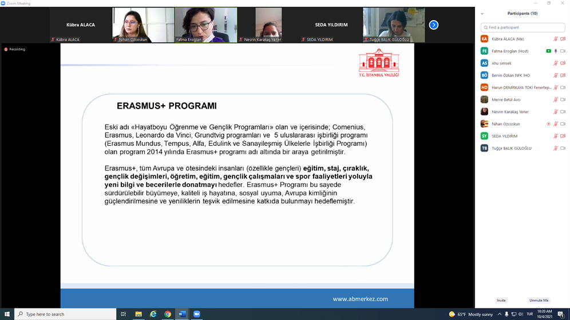Toggle Kübra ALACA's muted microphone icon
This screenshot has height=320, width=570.
(555, 39)
